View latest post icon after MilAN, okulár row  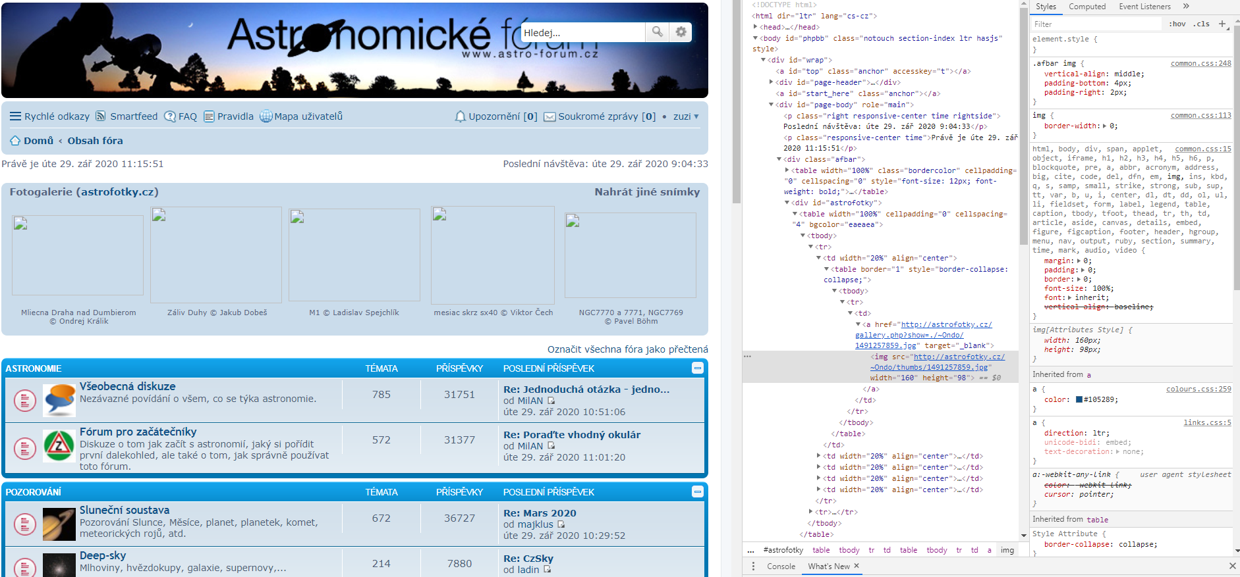(551, 446)
